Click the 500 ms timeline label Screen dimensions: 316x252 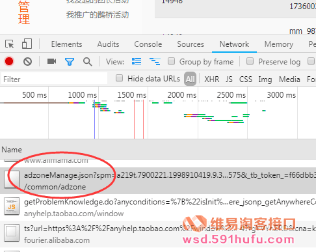(x=34, y=95)
